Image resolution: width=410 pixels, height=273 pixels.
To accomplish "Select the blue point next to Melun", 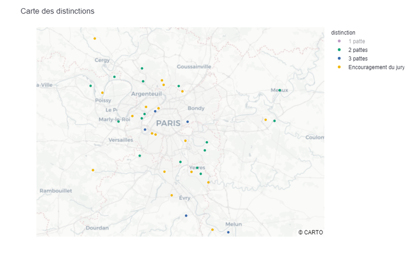I will [x=228, y=233].
